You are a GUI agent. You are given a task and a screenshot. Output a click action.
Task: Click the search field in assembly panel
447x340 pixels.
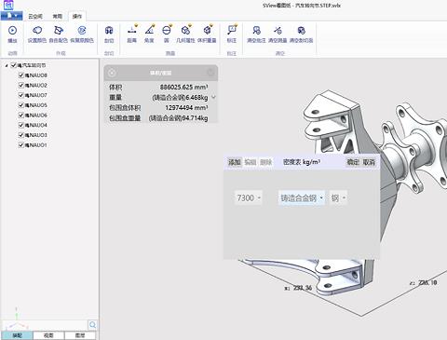tap(46, 325)
